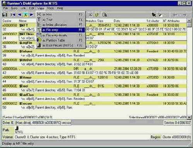Click the NTFS boot icon in the Path bar
The width and height of the screenshot is (193, 148).
point(17,128)
